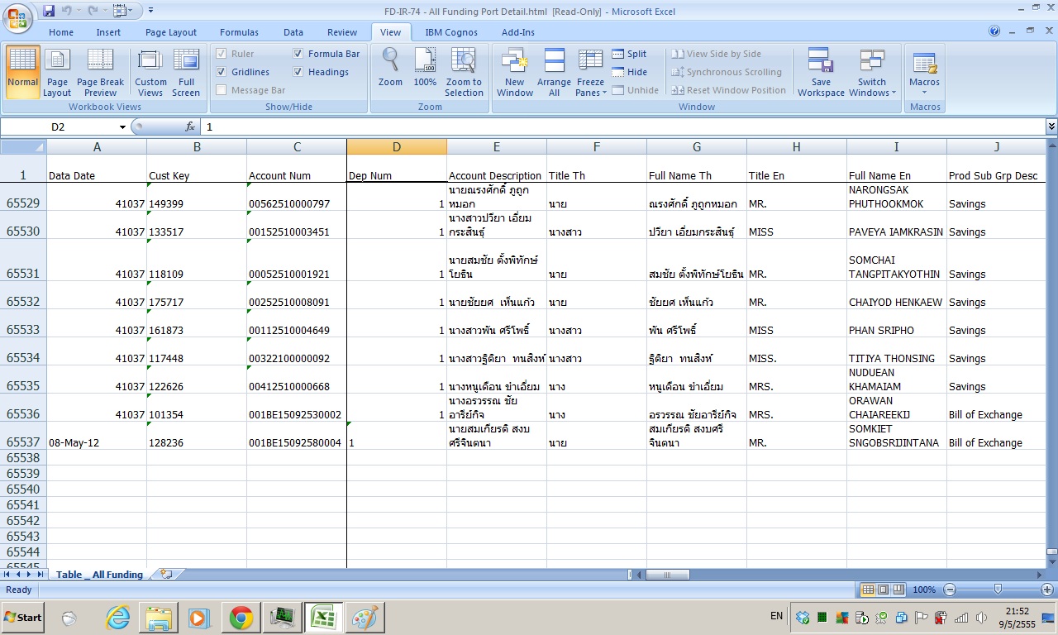The height and width of the screenshot is (635, 1058).
Task: Click cust key cell 149399
Action: coord(197,197)
